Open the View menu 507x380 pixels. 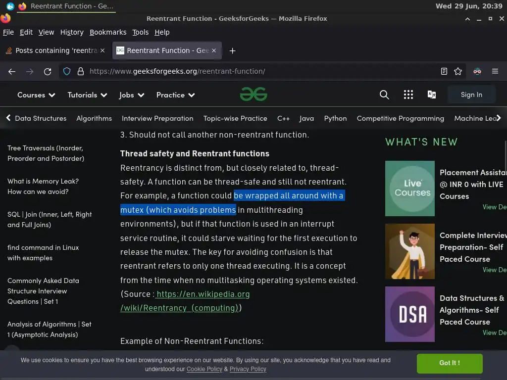click(46, 32)
